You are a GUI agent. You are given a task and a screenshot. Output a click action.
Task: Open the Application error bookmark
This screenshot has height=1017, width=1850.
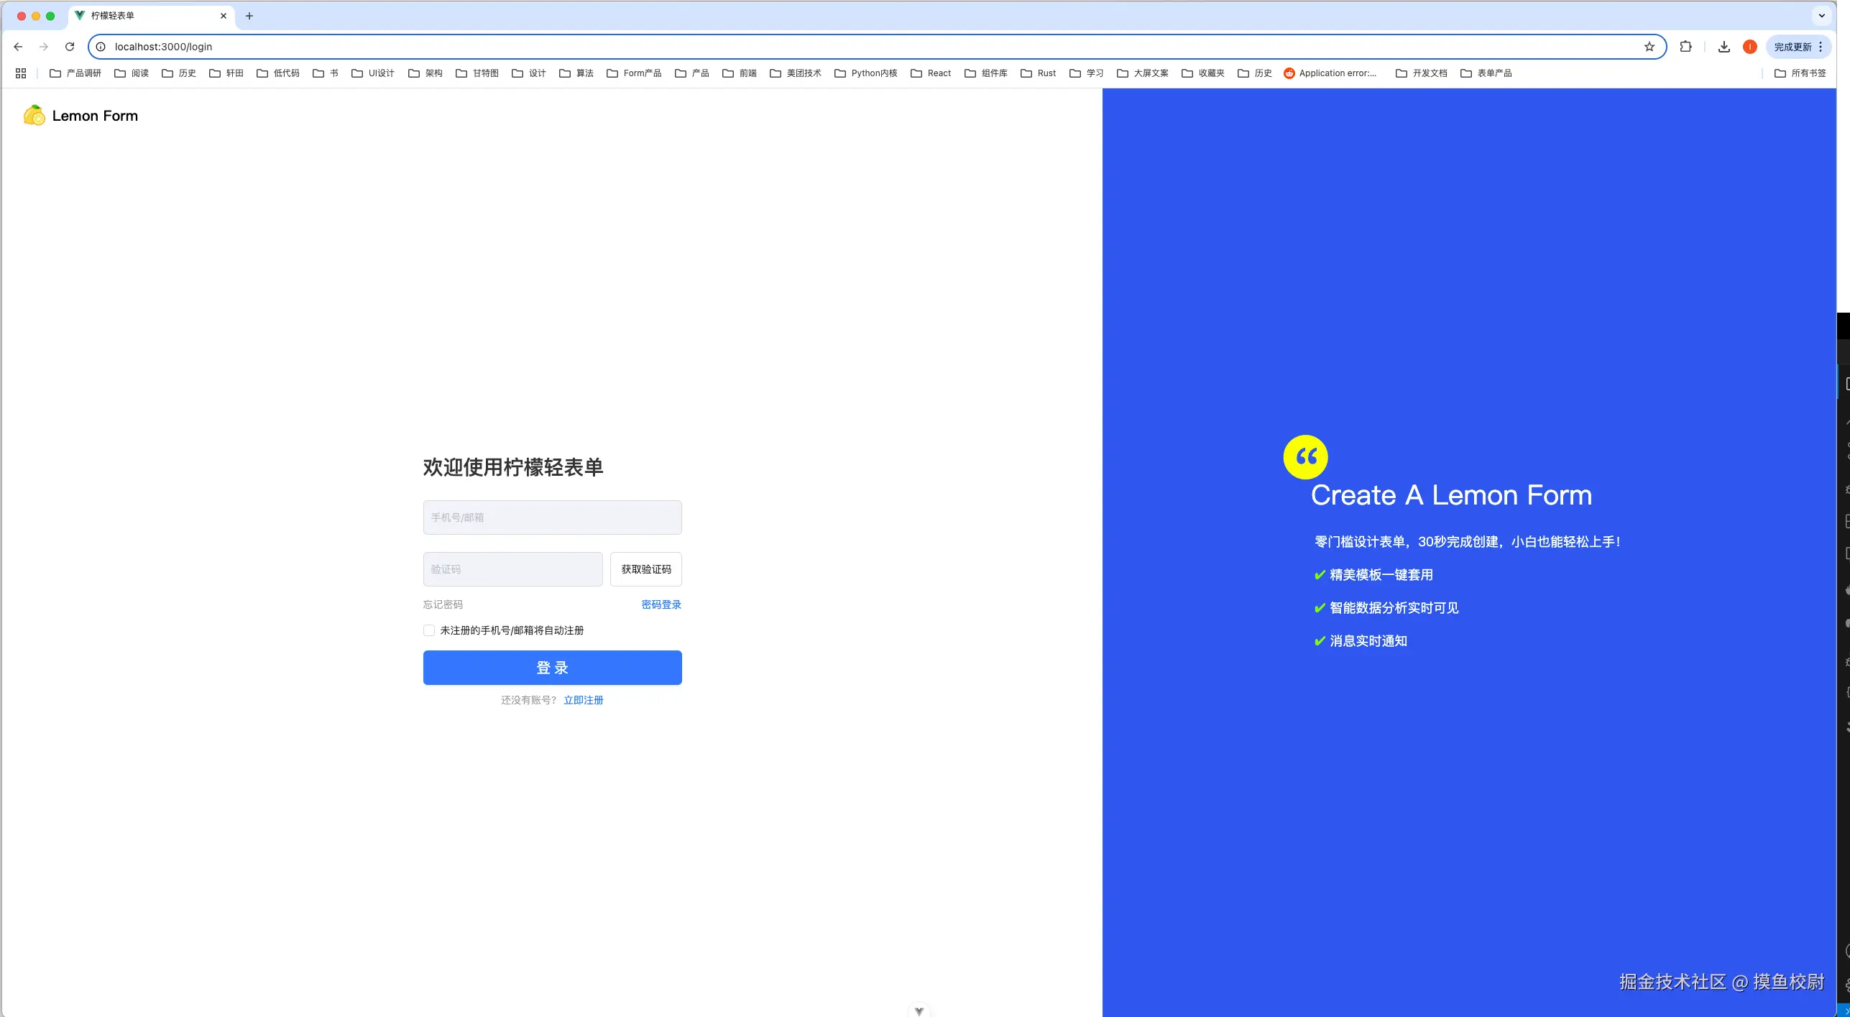1330,73
